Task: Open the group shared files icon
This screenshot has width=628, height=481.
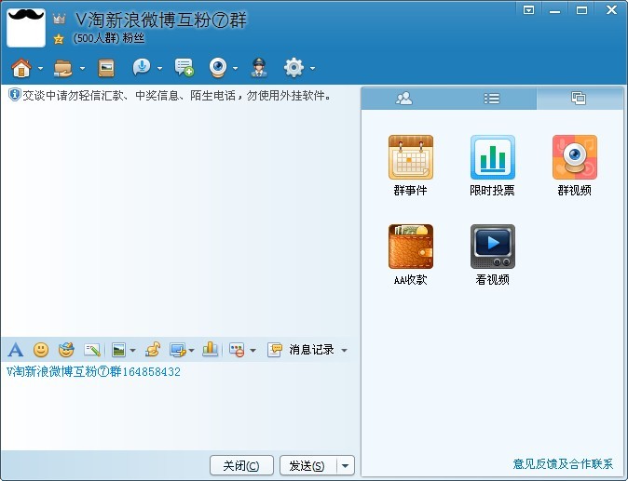Action: pyautogui.click(x=62, y=68)
